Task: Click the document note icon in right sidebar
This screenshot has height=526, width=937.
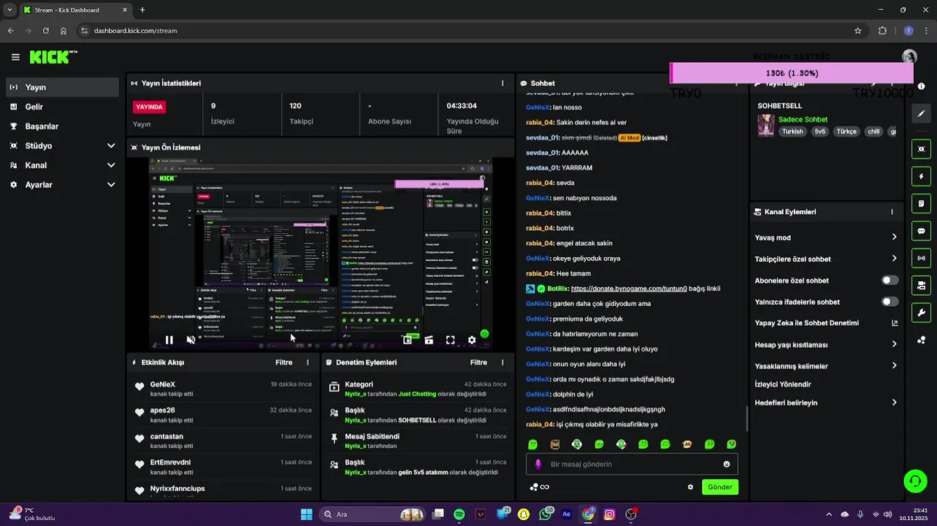Action: [921, 203]
